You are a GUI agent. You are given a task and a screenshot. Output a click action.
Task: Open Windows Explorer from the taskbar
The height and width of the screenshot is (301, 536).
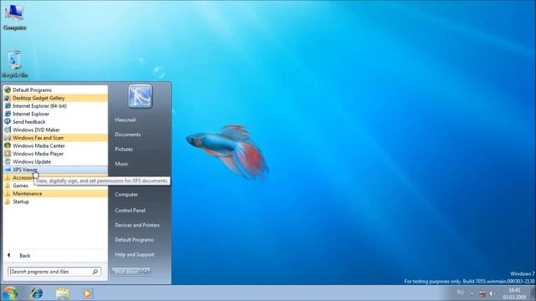click(x=62, y=293)
